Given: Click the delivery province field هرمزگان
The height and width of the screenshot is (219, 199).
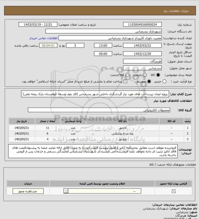Looking at the screenshot, I should tap(142, 61).
